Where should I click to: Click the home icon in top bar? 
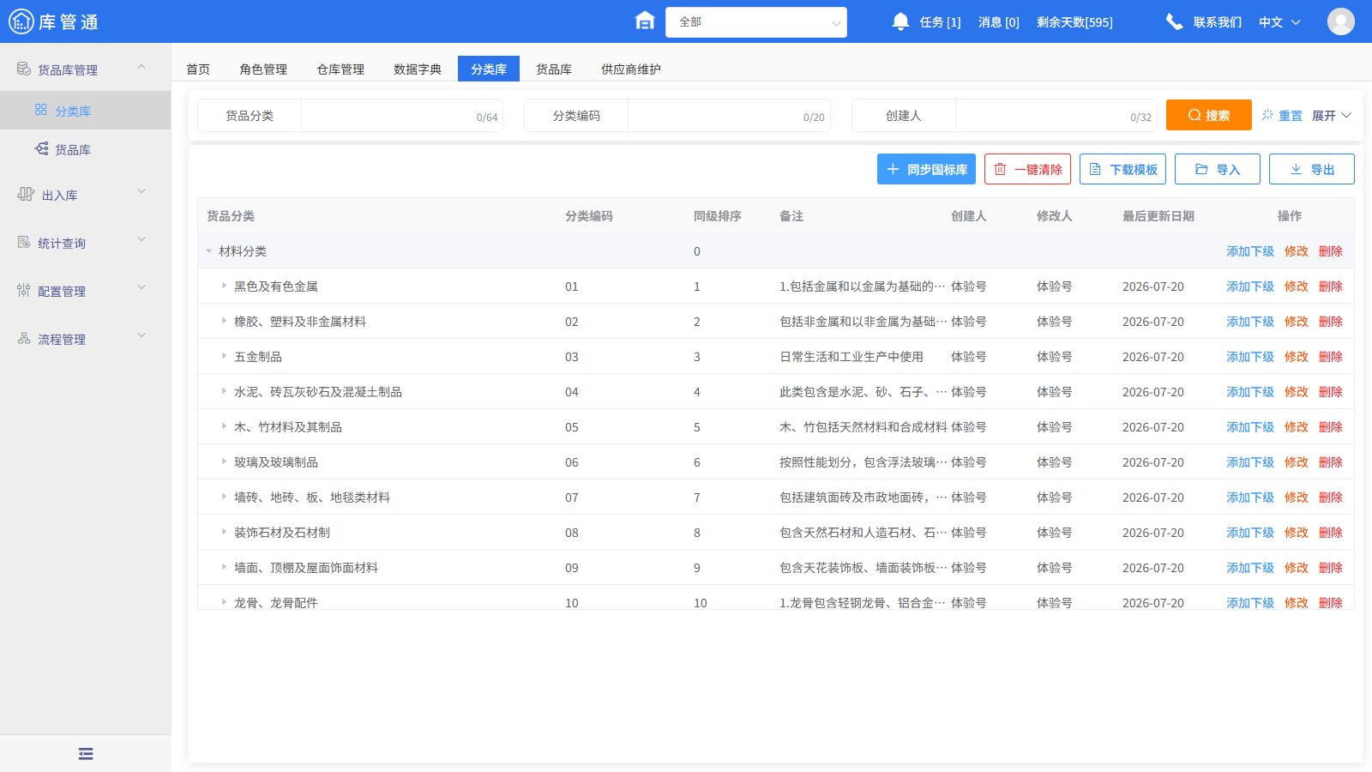coord(645,21)
